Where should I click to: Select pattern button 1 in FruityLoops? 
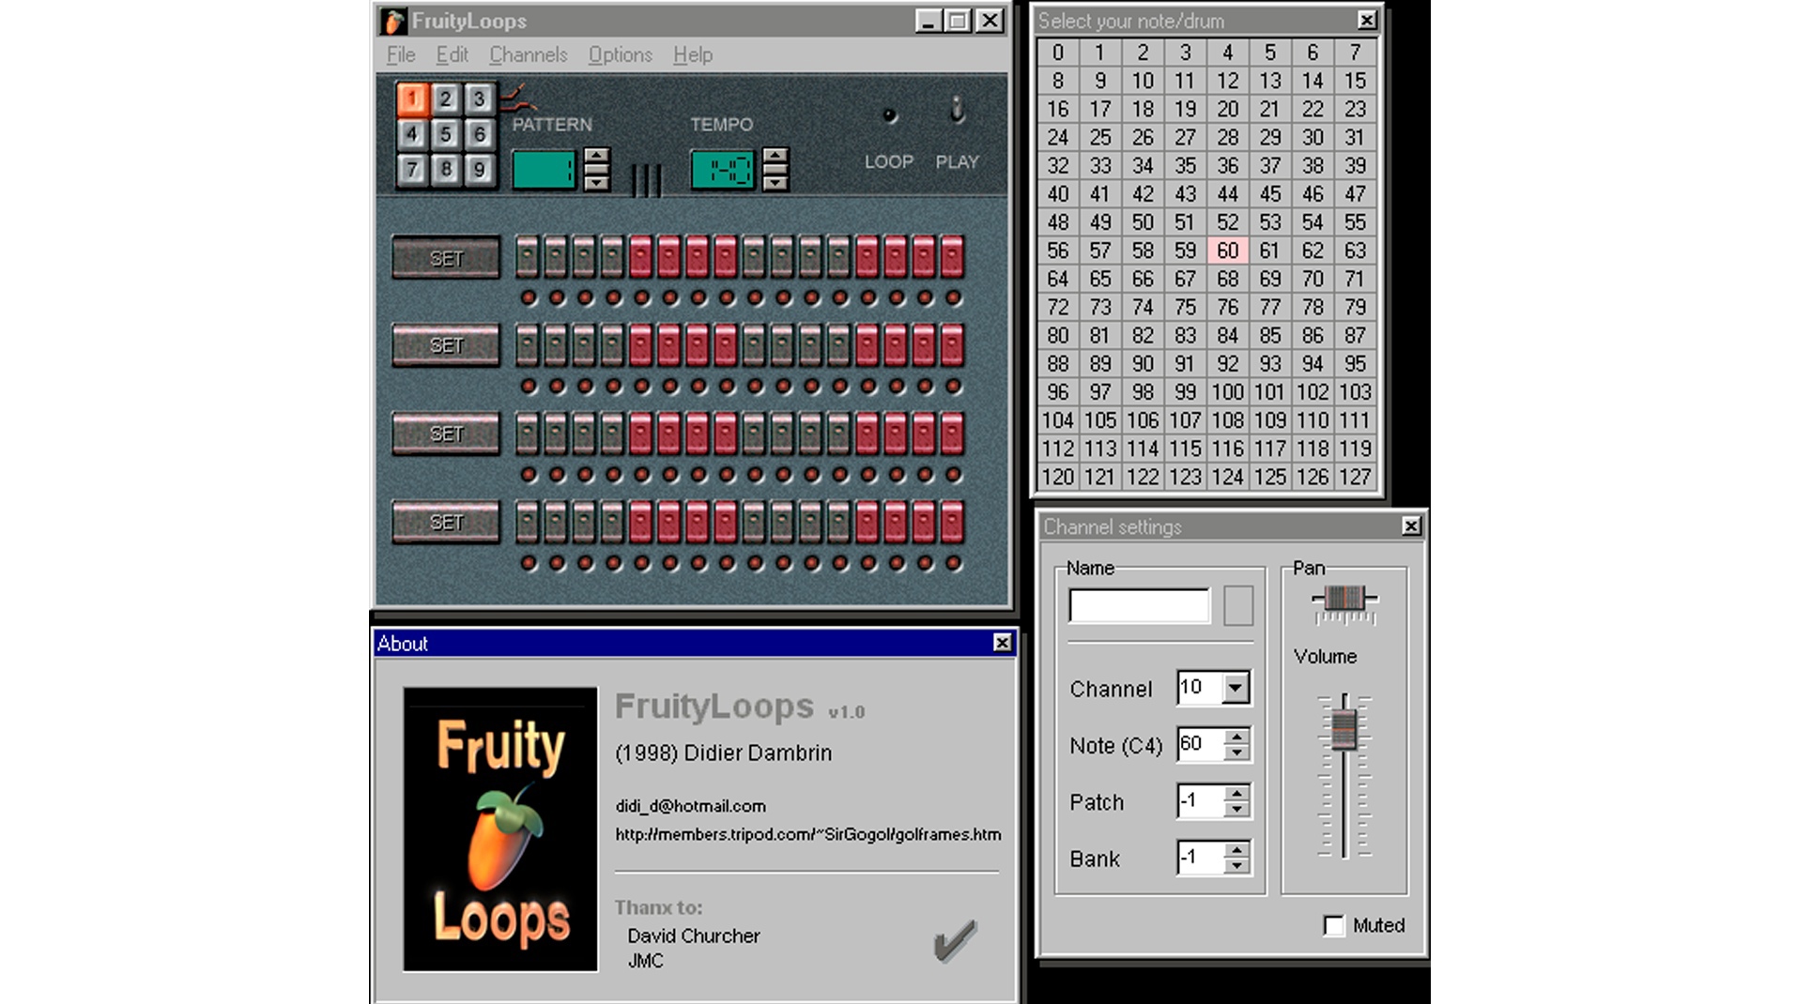(x=412, y=99)
